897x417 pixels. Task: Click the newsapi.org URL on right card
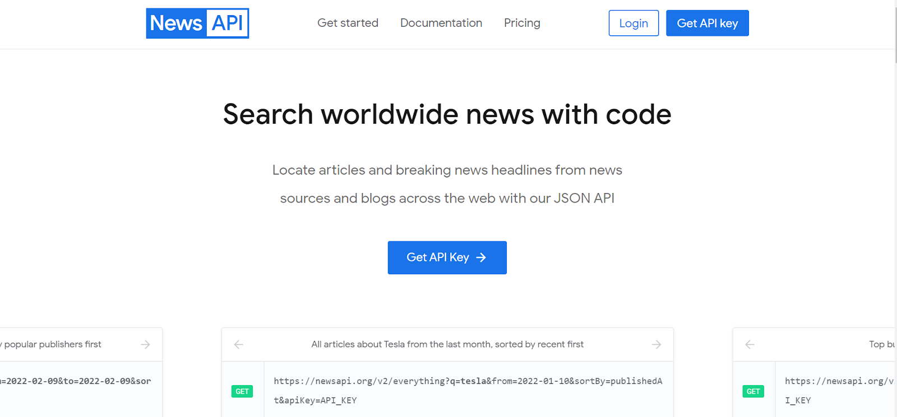click(x=839, y=390)
